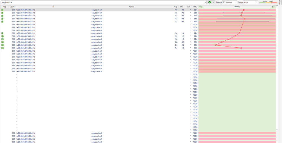
Task: Click the hop 14 latency marker on the graph
Action: 241,48
